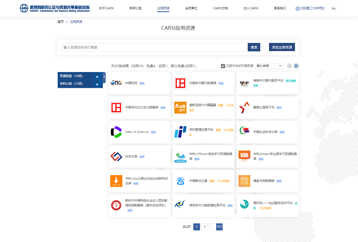The height and width of the screenshot is (242, 358).
Task: Open the 联系我们 menu item
Action: tap(280, 8)
